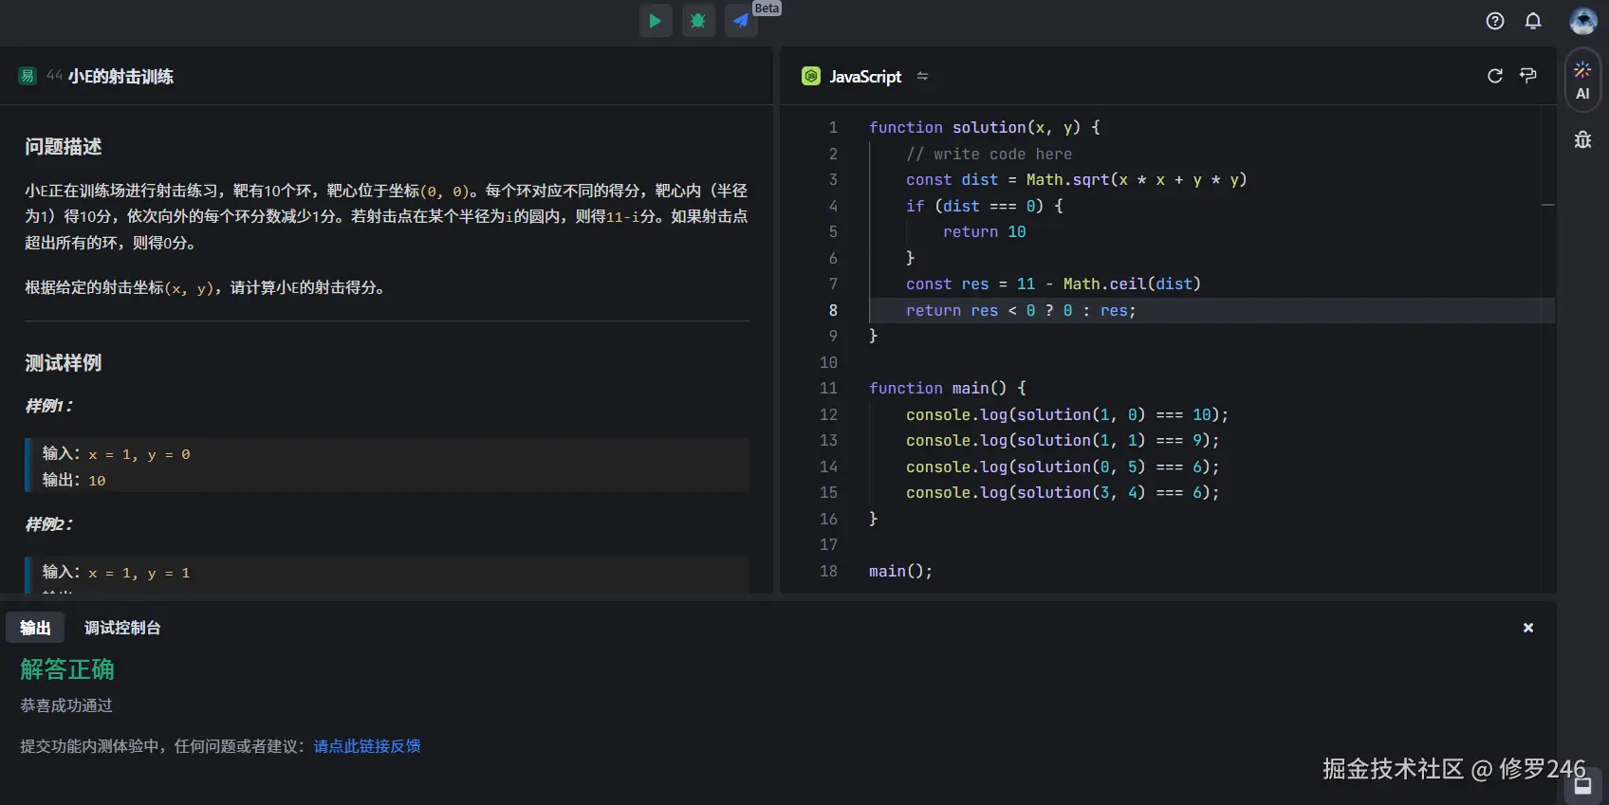
Task: Reset the code with the refresh icon
Action: (1495, 76)
